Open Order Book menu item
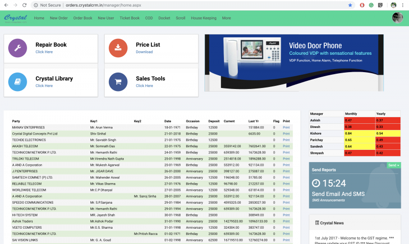Viewport: 409px width, 244px height. (83, 18)
